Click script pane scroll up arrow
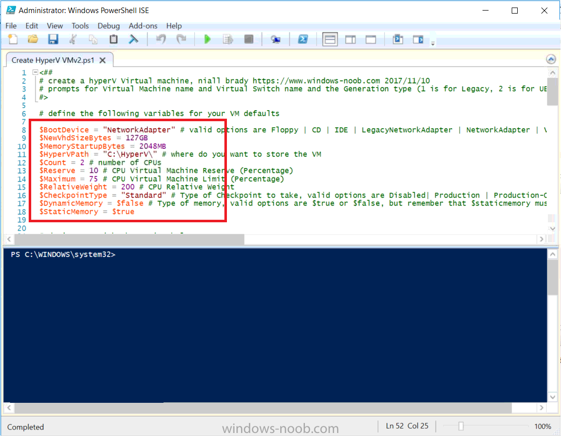561x436 pixels. 552,73
